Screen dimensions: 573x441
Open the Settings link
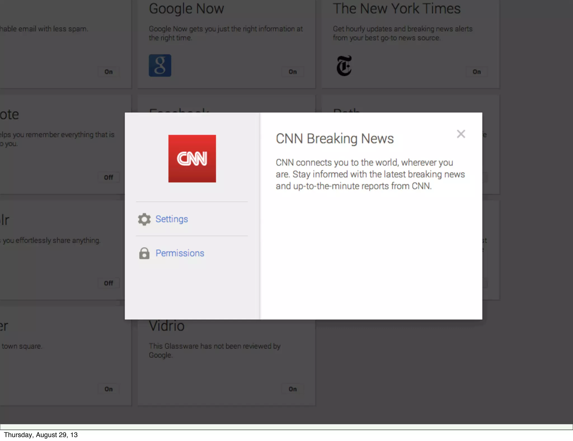coord(172,219)
